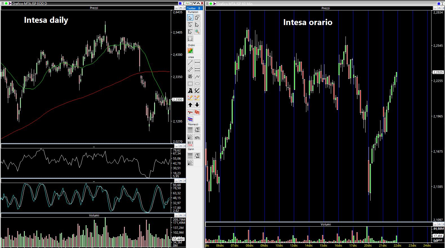Click the 20dic date marker on hourly axis
The width and height of the screenshot is (445, 248).
(x=368, y=245)
